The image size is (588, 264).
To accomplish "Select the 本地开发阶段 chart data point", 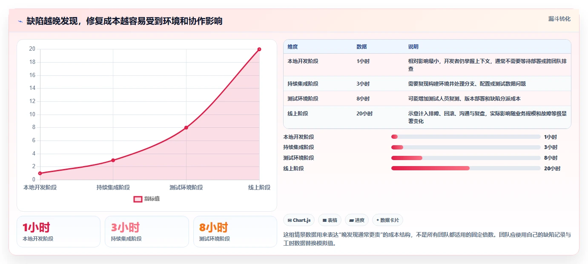I will click(x=40, y=173).
